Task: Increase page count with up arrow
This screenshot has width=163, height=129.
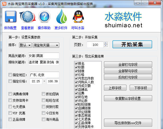Action: (106, 43)
